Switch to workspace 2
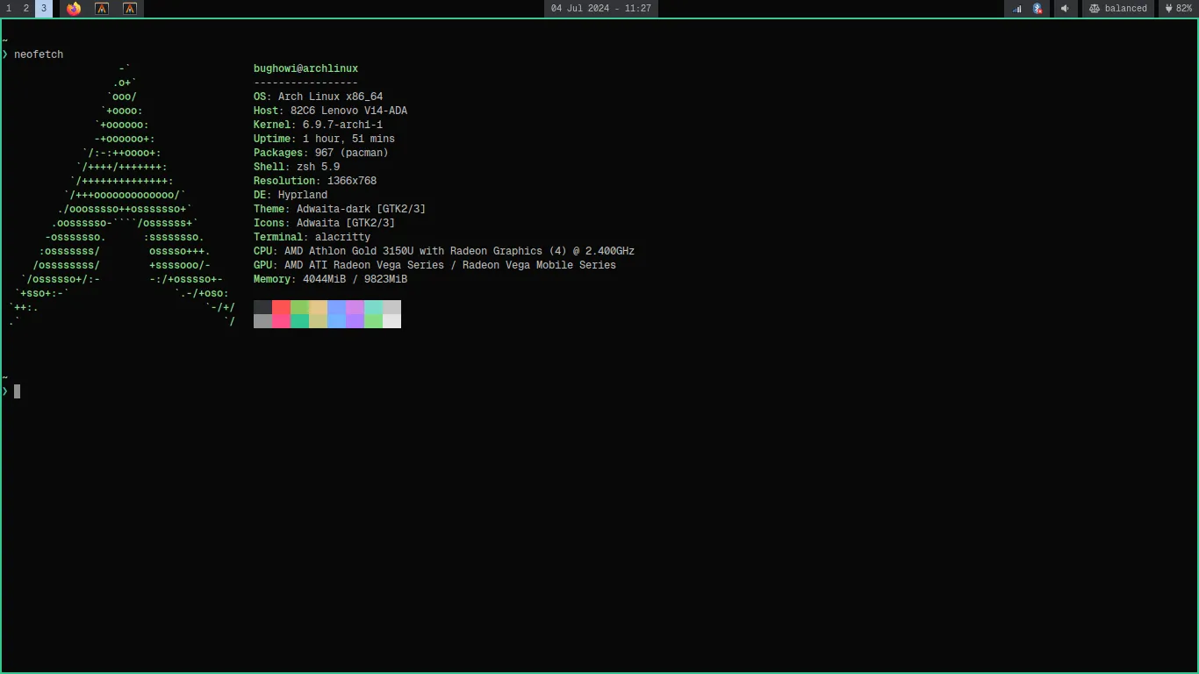1199x674 pixels. 25,9
